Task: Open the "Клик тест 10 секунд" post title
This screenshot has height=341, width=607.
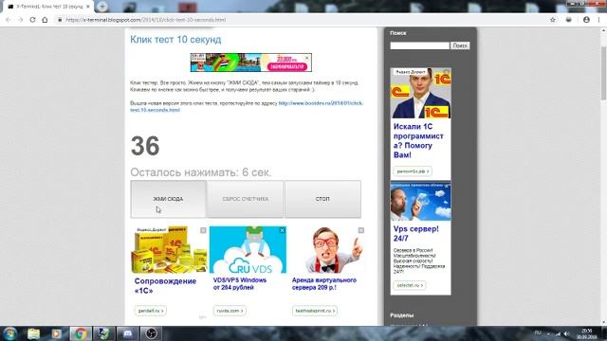Action: [175, 40]
